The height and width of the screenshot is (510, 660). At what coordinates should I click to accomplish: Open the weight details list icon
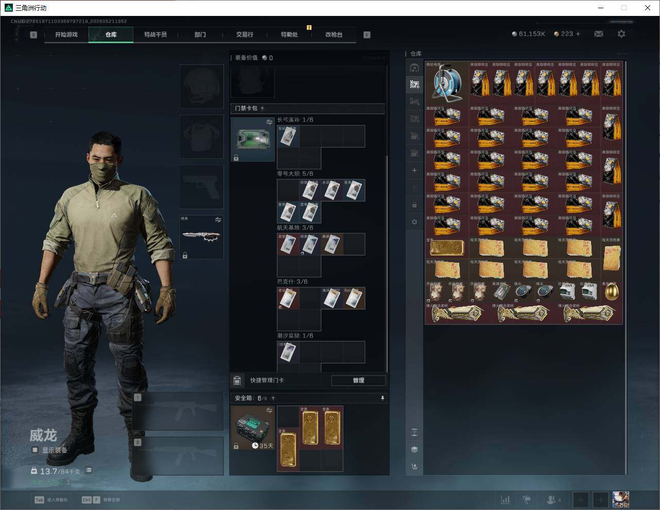pos(89,470)
